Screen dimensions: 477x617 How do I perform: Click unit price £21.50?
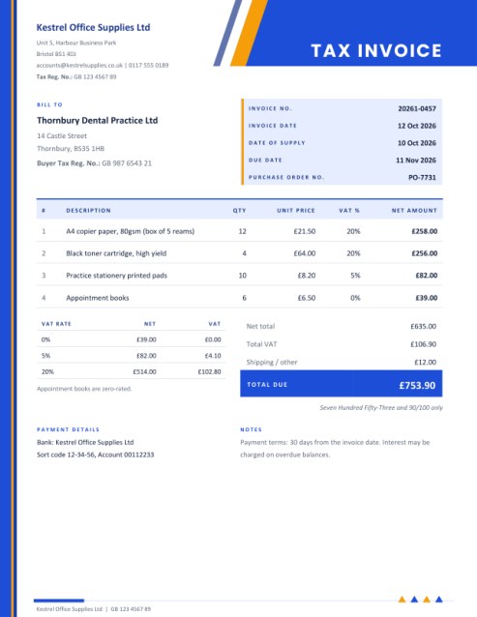pyautogui.click(x=305, y=231)
